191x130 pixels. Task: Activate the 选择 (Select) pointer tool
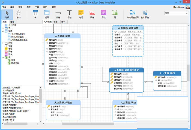pyautogui.click(x=7, y=14)
